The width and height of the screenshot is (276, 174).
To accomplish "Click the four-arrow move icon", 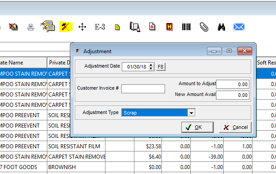I will 82,27.
